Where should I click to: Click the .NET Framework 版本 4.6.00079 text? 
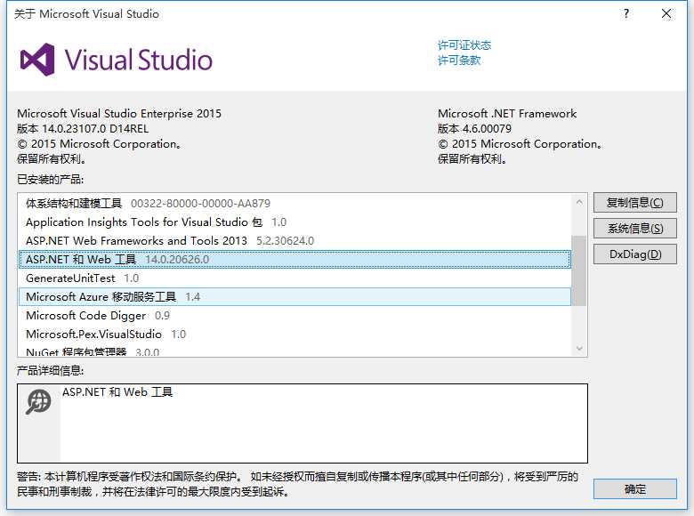[x=474, y=129]
